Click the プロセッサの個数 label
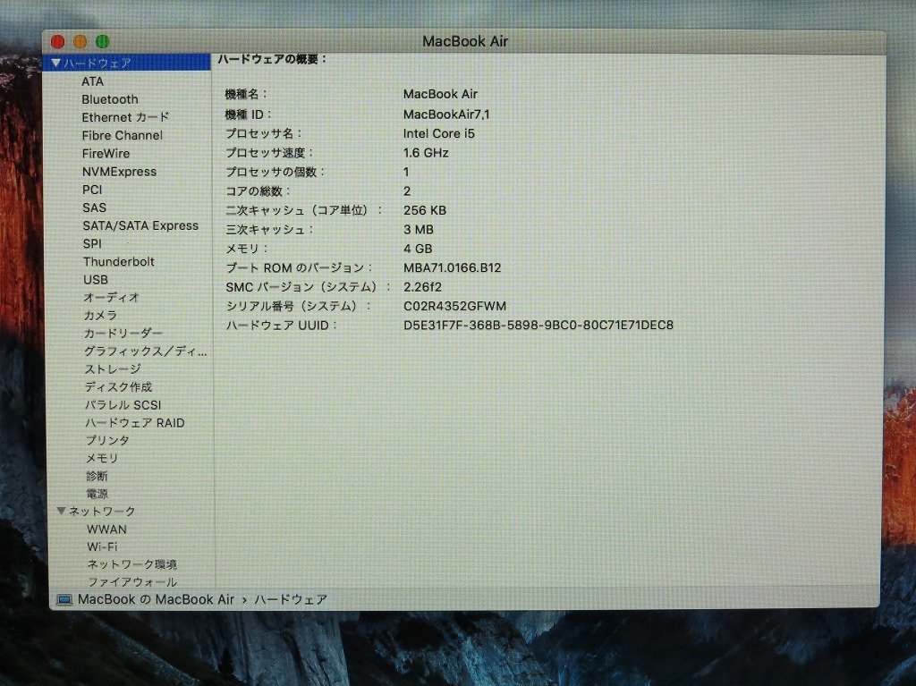This screenshot has width=916, height=686. 275,172
